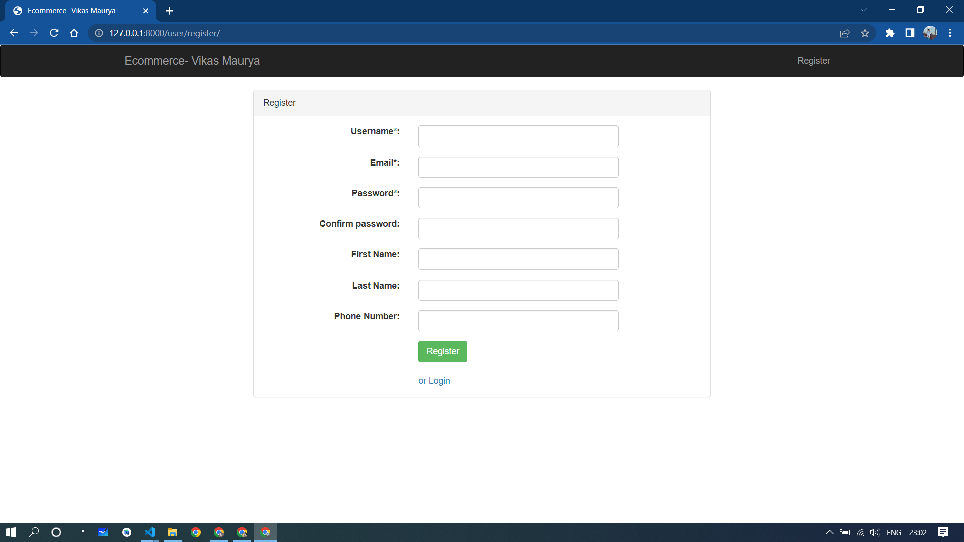964x542 pixels.
Task: Click into the Username input field
Action: (x=518, y=136)
